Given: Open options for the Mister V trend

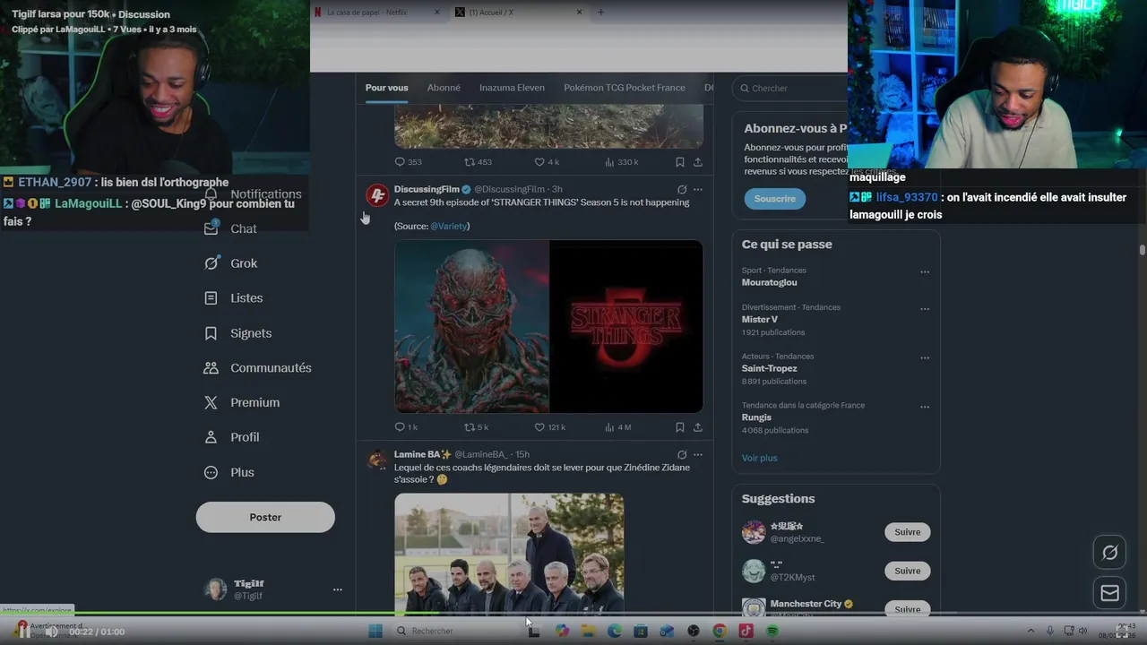Looking at the screenshot, I should click(x=925, y=309).
